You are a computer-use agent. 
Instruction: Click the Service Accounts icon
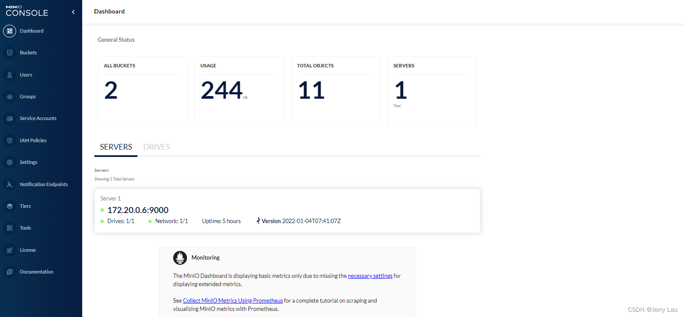10,118
